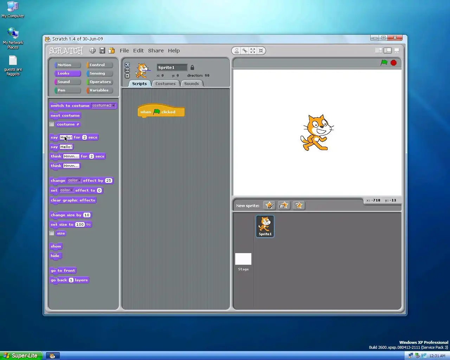Click the language globe icon

(92, 51)
